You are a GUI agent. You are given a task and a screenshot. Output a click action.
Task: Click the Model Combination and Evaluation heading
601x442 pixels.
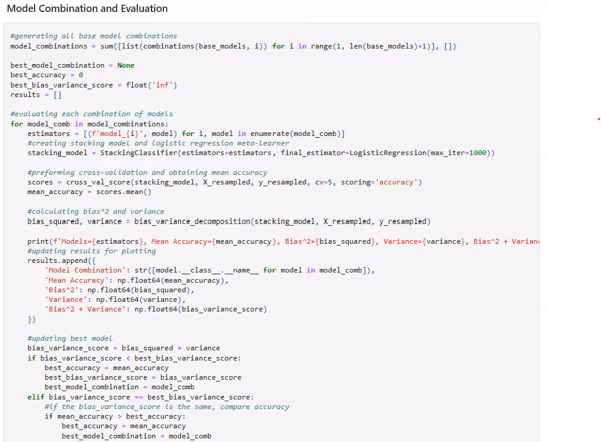point(87,9)
